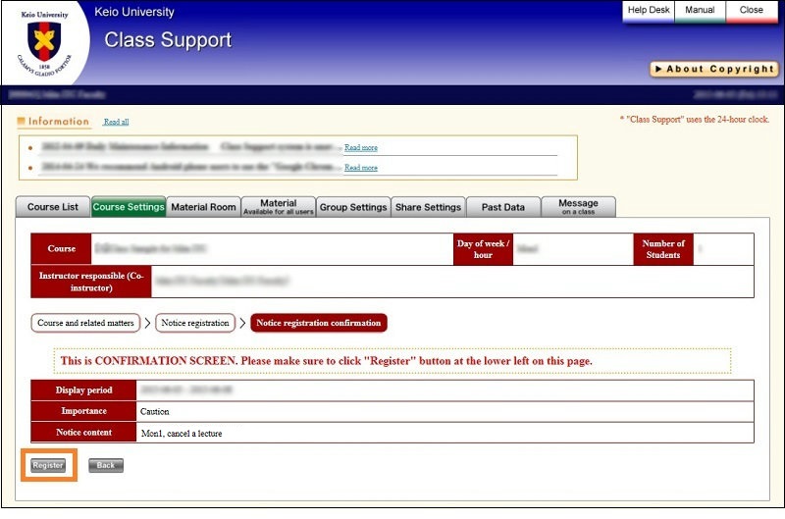The width and height of the screenshot is (785, 519).
Task: Open the Read all information link
Action: [x=116, y=122]
